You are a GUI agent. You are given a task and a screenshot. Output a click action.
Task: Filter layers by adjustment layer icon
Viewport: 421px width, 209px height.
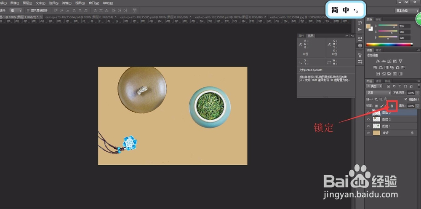[x=394, y=86]
